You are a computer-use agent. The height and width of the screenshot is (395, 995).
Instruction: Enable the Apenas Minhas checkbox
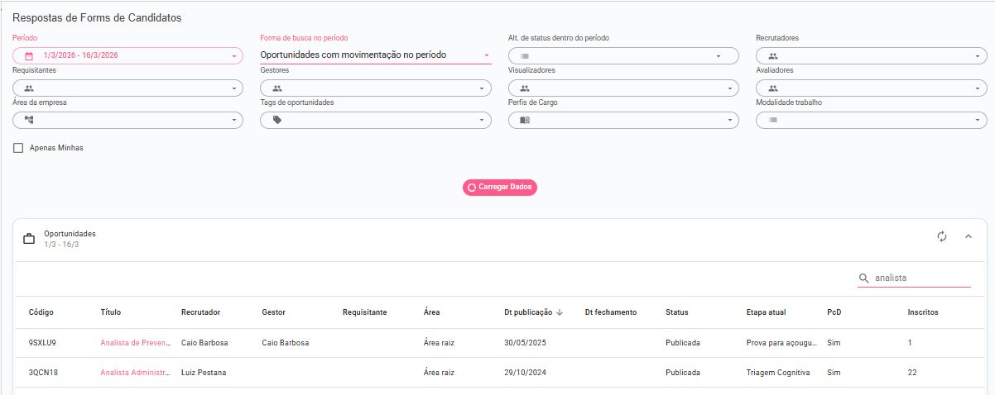pyautogui.click(x=18, y=148)
